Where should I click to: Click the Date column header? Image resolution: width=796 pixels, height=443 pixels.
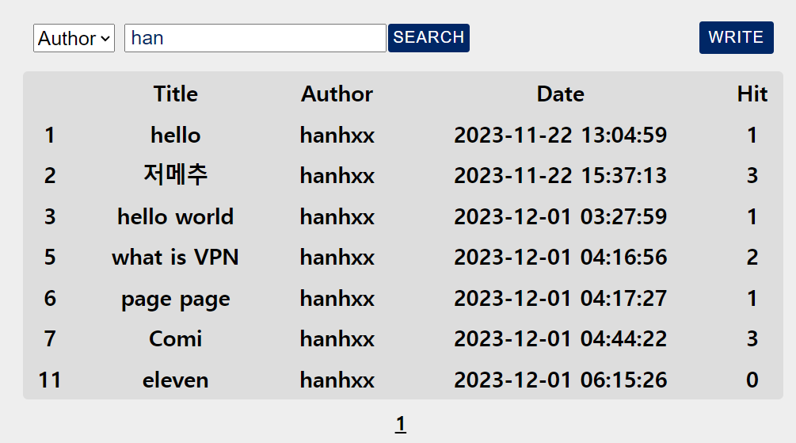[561, 94]
